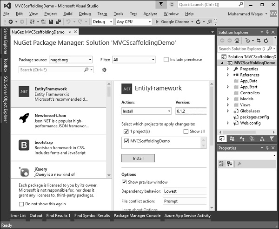Expand the Models folder
279x229 pixels.
point(228,99)
